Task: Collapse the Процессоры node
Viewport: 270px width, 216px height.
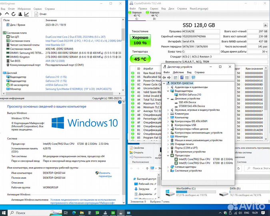Action: (168, 155)
